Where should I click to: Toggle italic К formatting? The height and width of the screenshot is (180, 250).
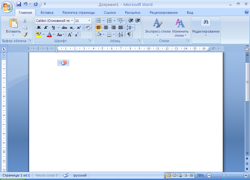click(x=46, y=28)
